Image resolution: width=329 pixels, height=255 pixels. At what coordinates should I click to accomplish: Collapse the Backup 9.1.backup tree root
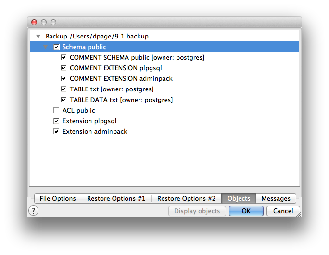pyautogui.click(x=38, y=37)
